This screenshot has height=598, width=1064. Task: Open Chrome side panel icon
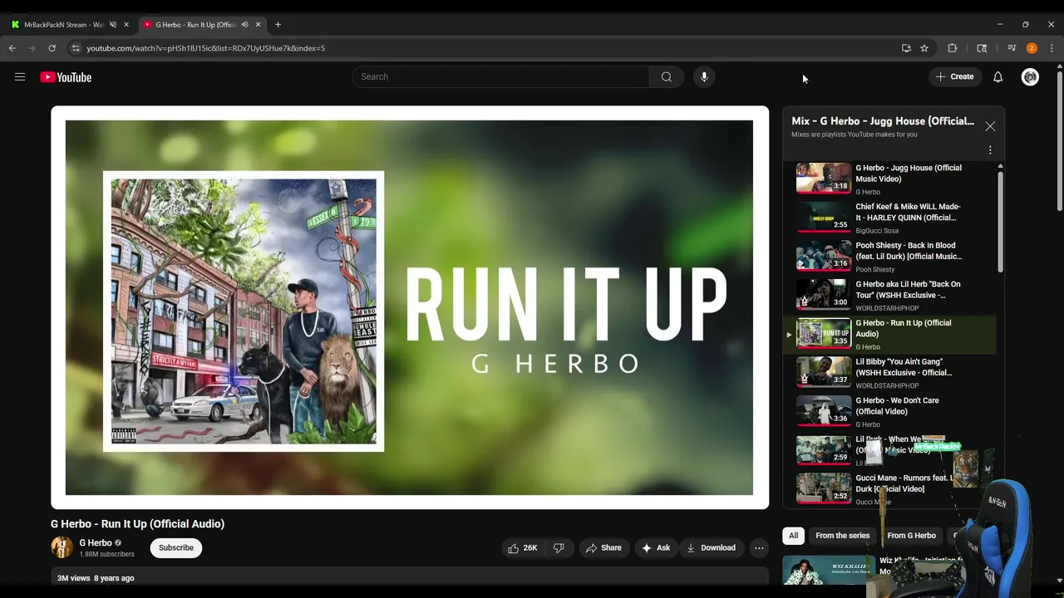[982, 48]
